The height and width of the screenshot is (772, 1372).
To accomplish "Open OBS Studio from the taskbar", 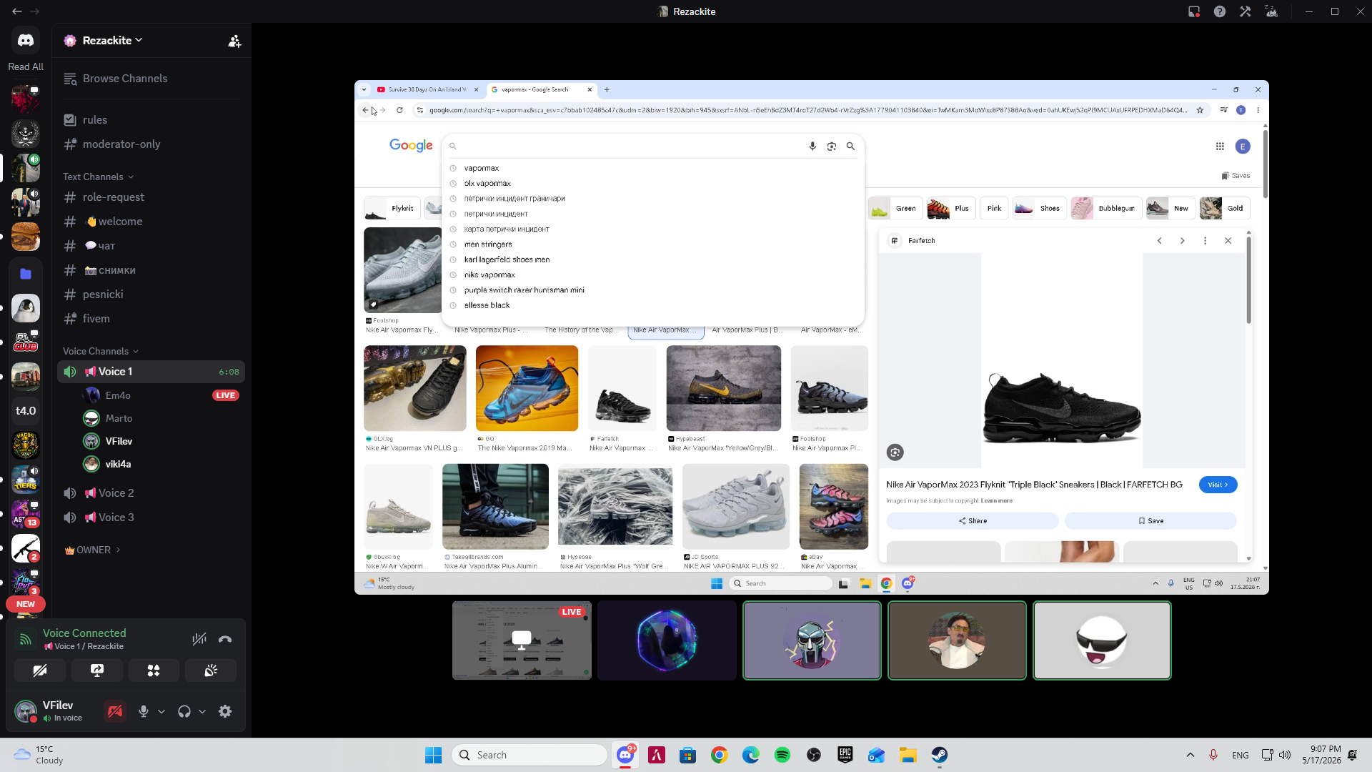I will pos(813,755).
